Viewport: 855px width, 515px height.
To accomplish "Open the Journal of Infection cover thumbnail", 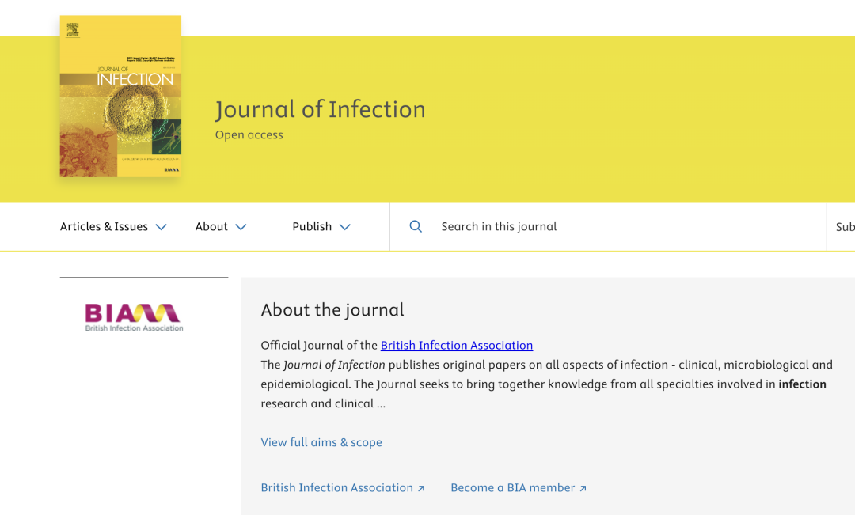I will (120, 96).
